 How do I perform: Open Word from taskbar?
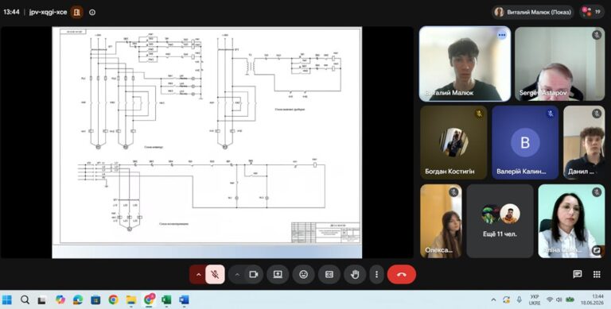click(x=184, y=299)
